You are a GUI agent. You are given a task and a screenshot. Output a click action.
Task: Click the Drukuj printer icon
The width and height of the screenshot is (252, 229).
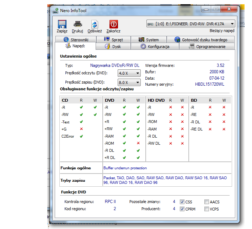coord(78,24)
